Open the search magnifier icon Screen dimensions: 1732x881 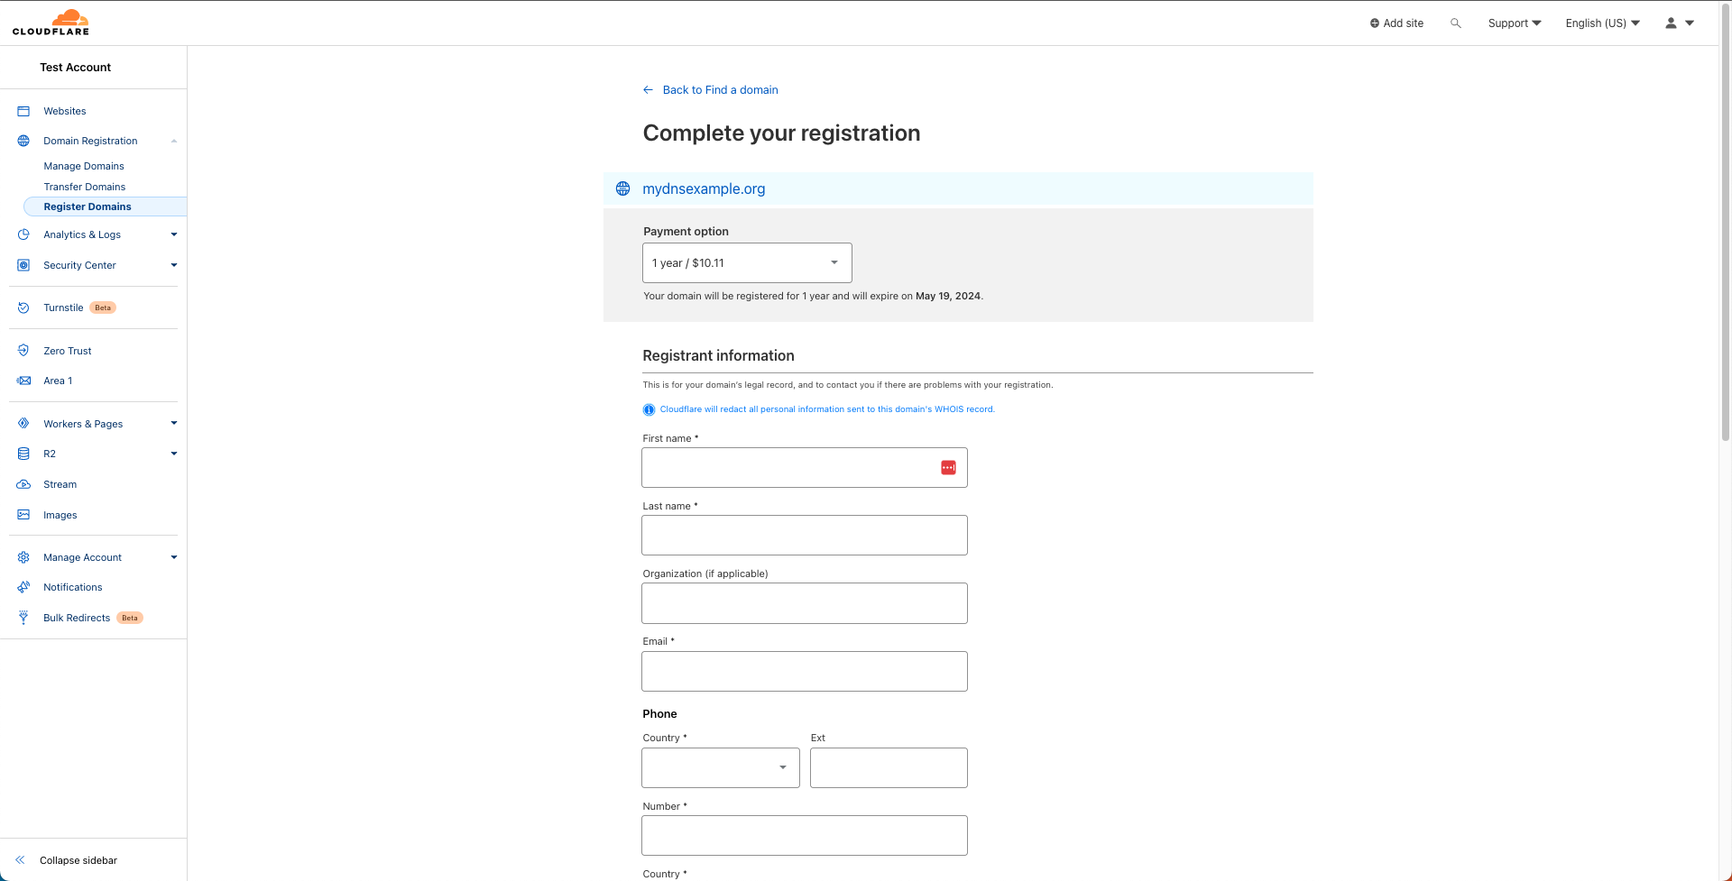pos(1455,23)
